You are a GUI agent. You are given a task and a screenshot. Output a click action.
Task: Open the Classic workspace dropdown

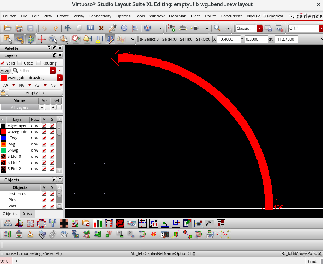point(260,28)
